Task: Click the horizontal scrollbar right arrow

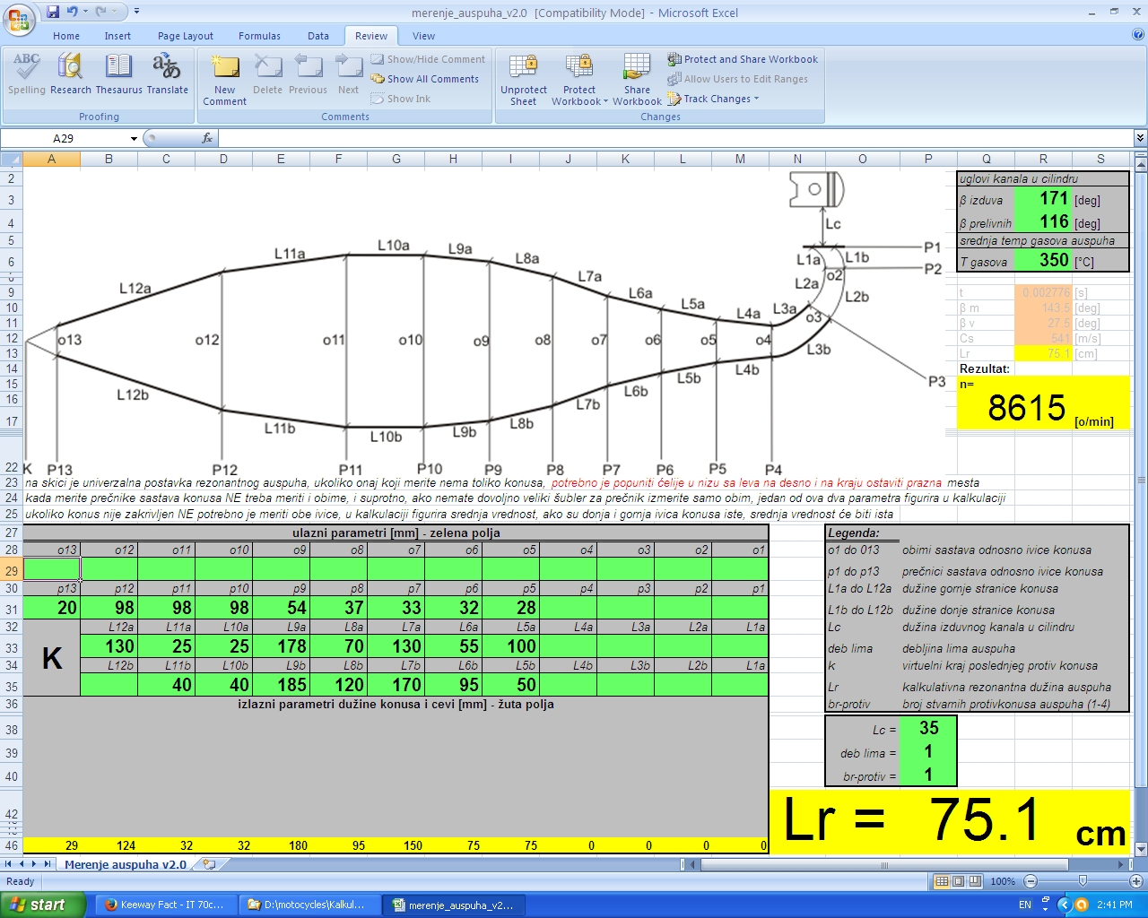Action: (1121, 864)
